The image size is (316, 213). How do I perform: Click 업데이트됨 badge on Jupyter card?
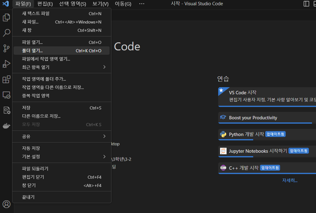[299, 151]
